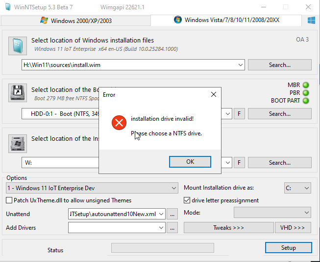Click the 'installation drive invalid!' message
Screen dimensions: 320x262
pyautogui.click(x=162, y=119)
